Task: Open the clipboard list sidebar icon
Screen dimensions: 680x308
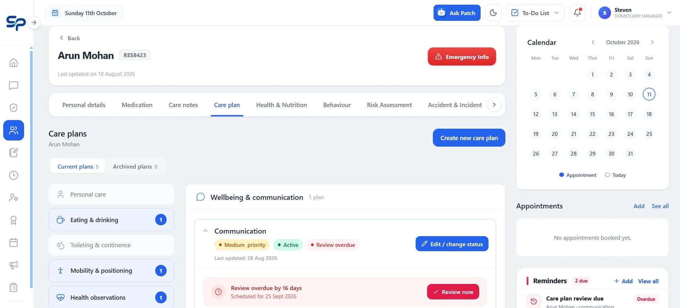Action: click(x=13, y=288)
